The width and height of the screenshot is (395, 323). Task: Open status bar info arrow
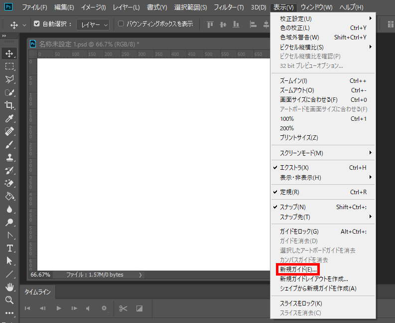point(140,275)
